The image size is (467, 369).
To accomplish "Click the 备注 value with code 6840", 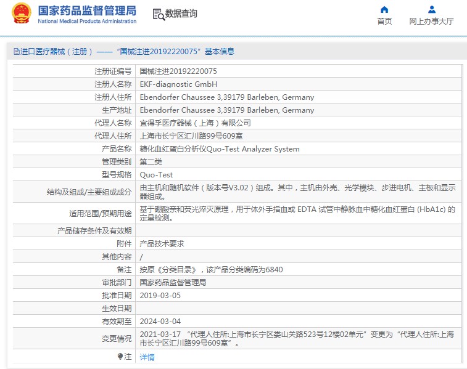I will (x=211, y=270).
